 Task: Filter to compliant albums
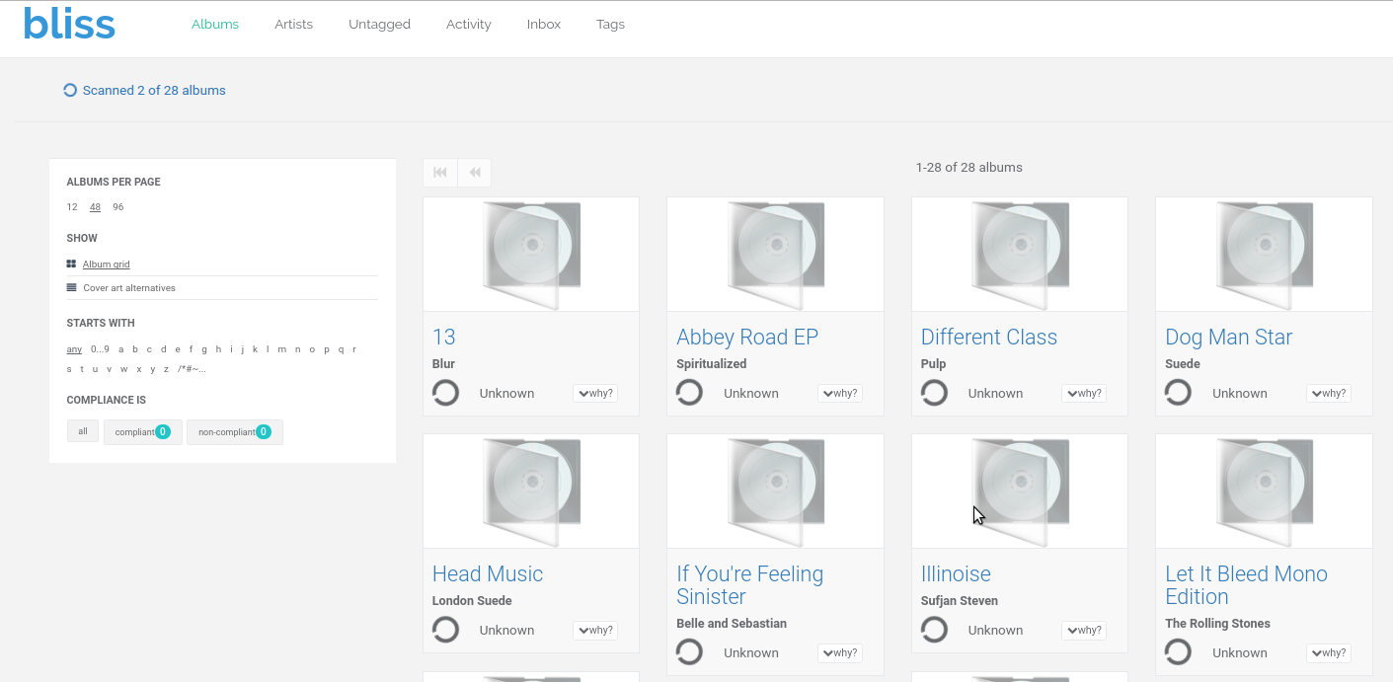[x=143, y=431]
